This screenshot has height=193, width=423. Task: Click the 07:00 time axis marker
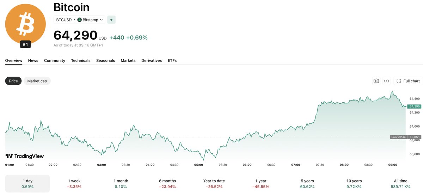tap(295, 165)
